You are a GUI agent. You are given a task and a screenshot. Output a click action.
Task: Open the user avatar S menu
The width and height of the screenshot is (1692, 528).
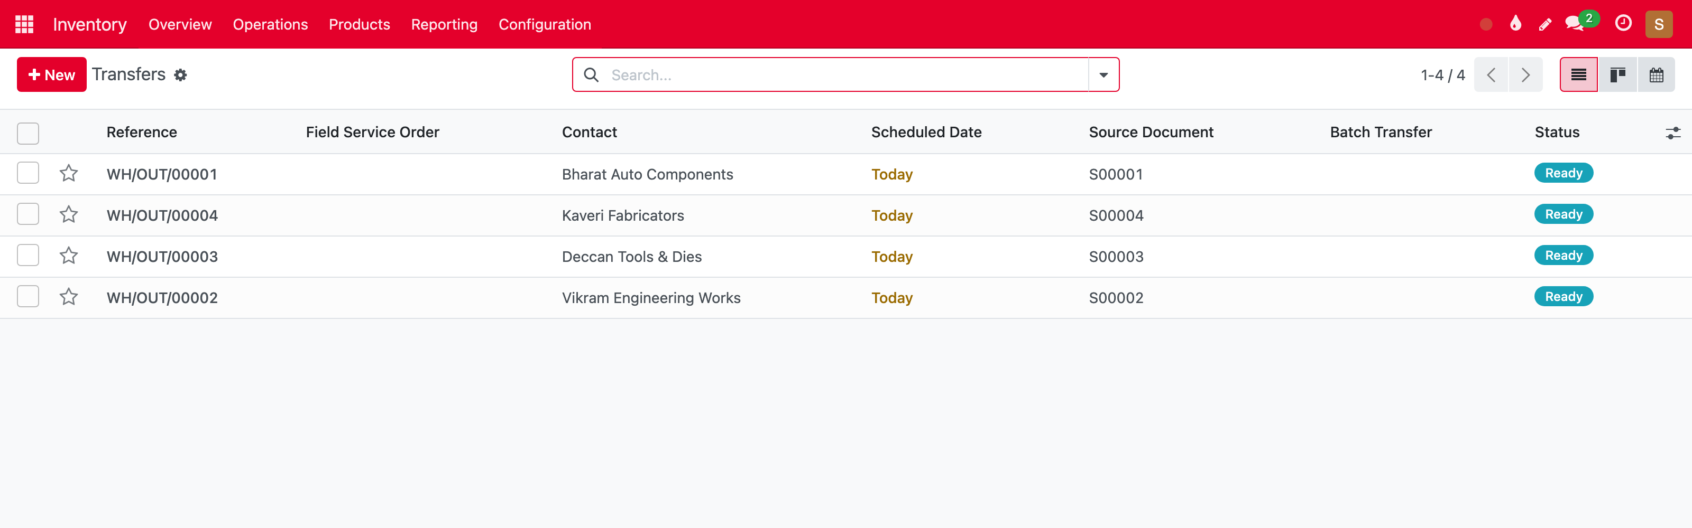pos(1659,24)
